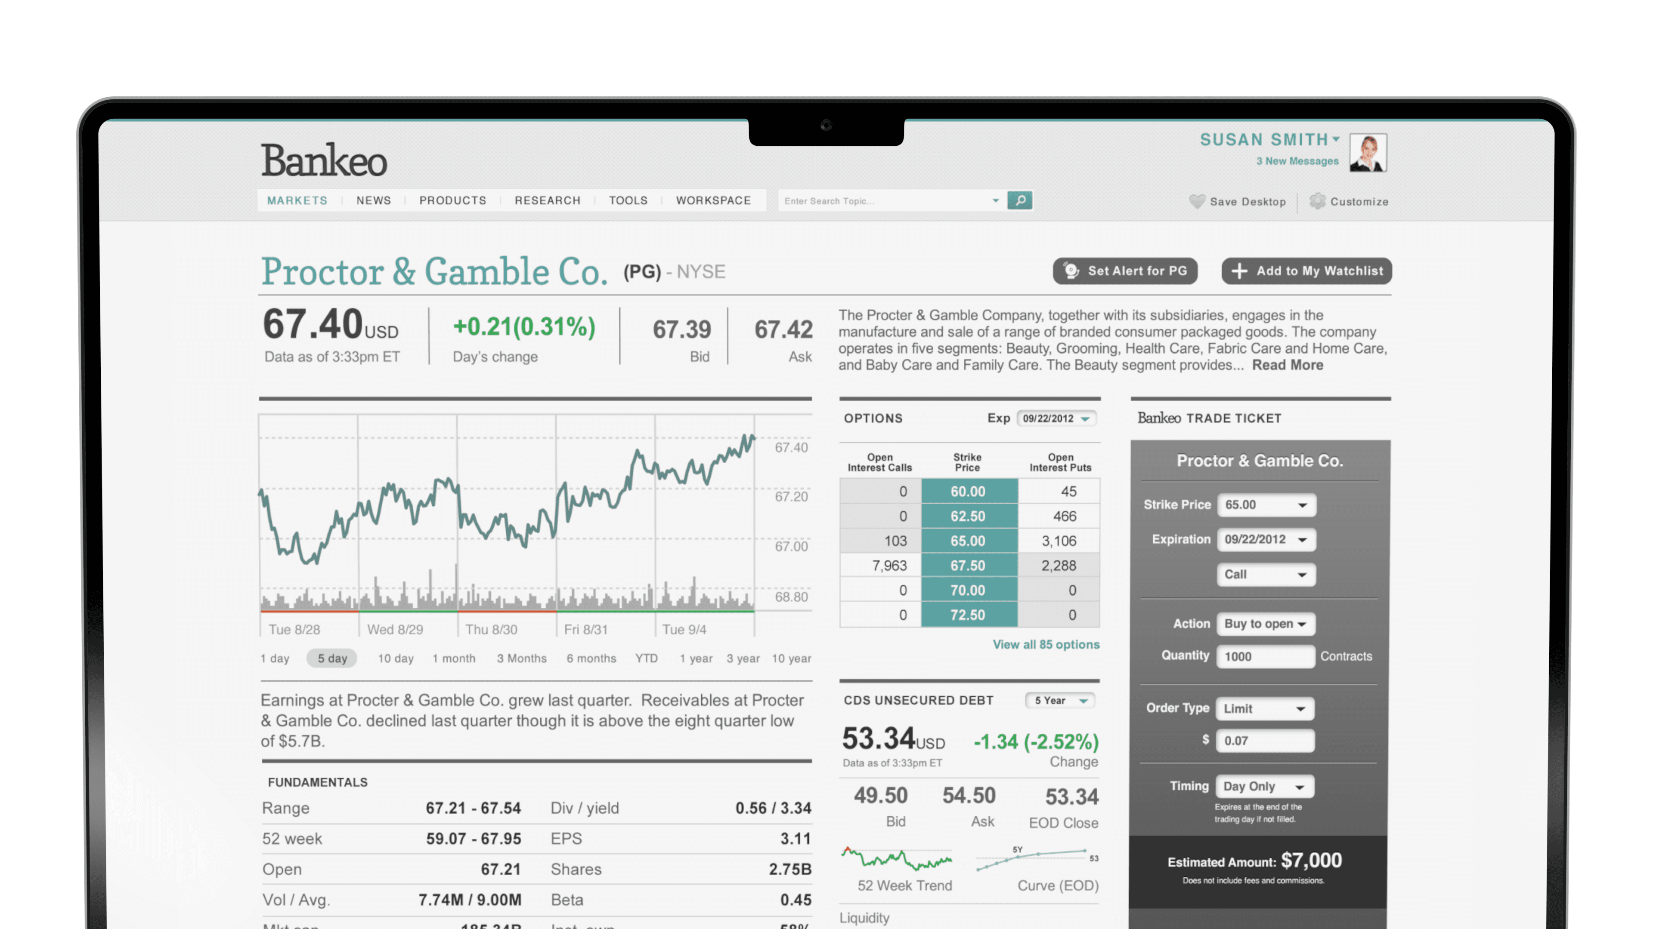Select the 1 year chart range
1653x929 pixels.
point(696,658)
